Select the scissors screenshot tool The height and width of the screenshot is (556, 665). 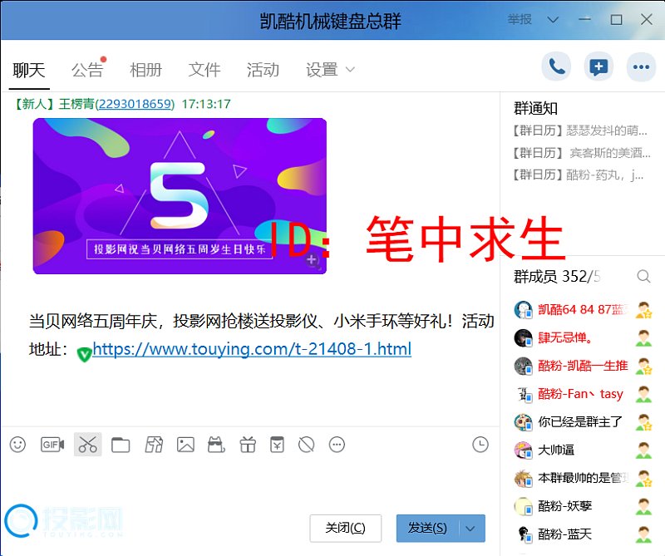pyautogui.click(x=87, y=445)
